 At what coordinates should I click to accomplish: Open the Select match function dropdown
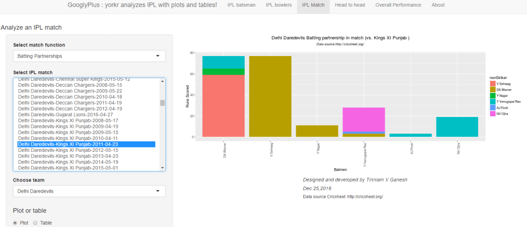89,56
